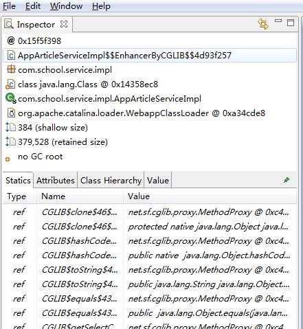Viewport: 303px width, 329px height.
Task: Open the Window menu
Action: (66, 6)
